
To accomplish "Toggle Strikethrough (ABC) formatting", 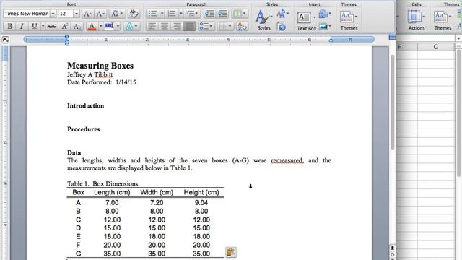I will pyautogui.click(x=51, y=26).
